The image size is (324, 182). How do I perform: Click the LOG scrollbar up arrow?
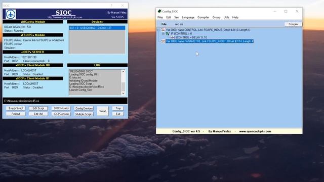click(x=123, y=72)
